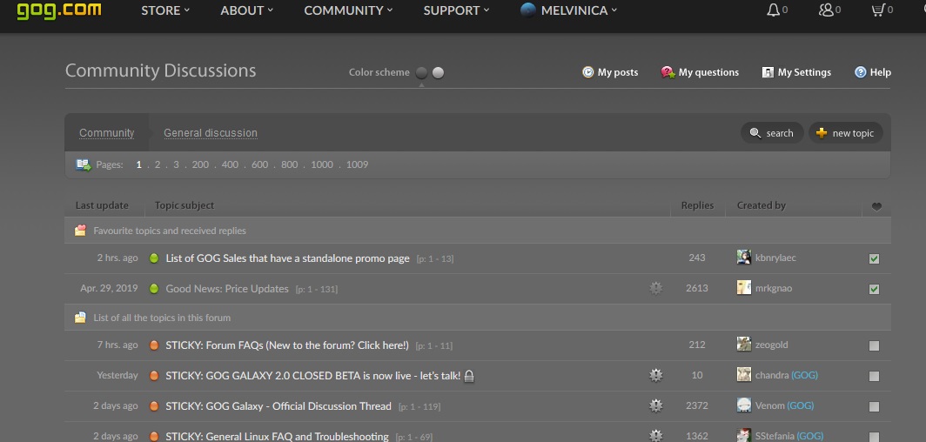Select the light color scheme swatch
This screenshot has width=926, height=442.
[x=439, y=72]
